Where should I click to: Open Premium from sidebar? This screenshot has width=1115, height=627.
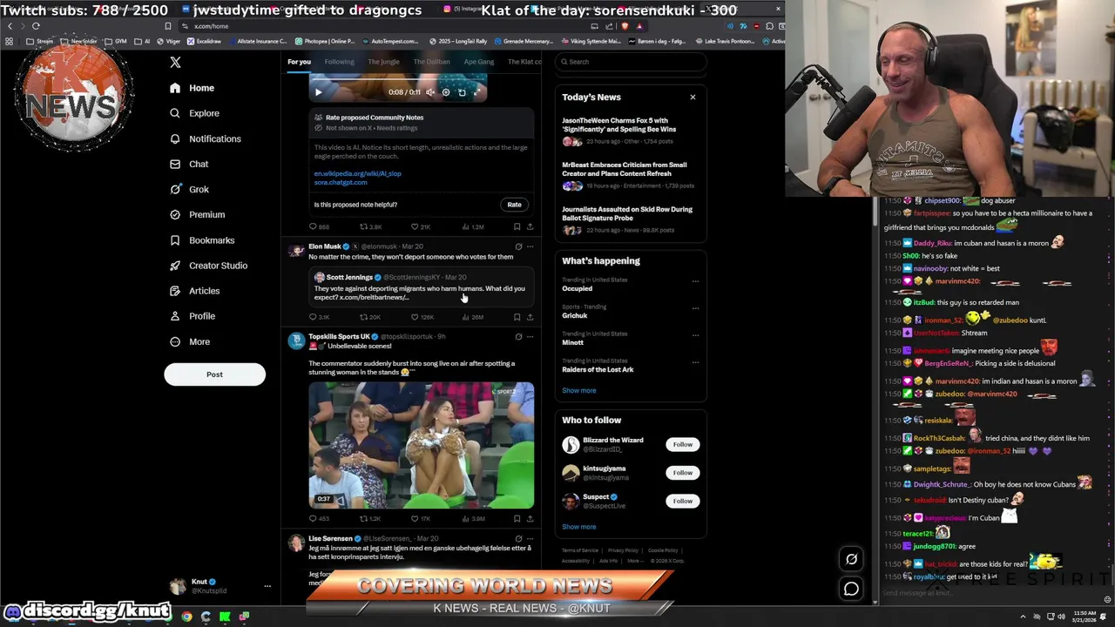click(197, 214)
